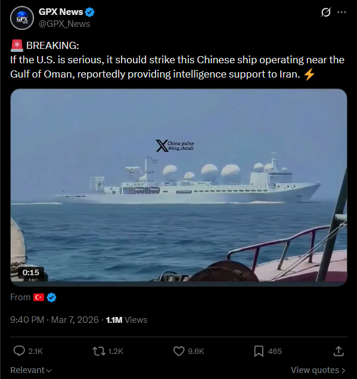Click the China pulse watermark on the video
This screenshot has height=379, width=357.
175,146
